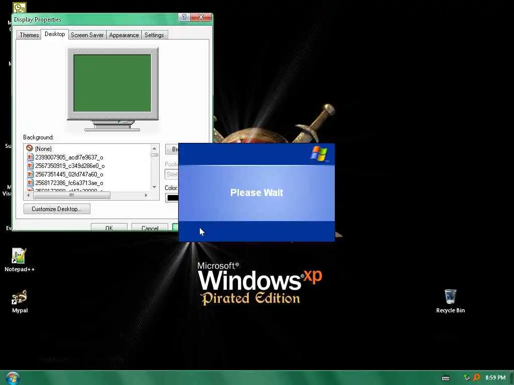514x385 pixels.
Task: Close the Display Properties dialog
Action: (x=201, y=17)
